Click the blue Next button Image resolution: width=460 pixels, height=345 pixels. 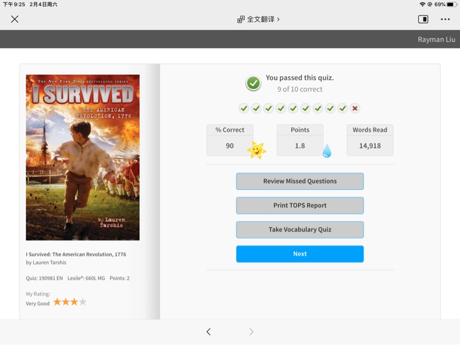coord(300,254)
